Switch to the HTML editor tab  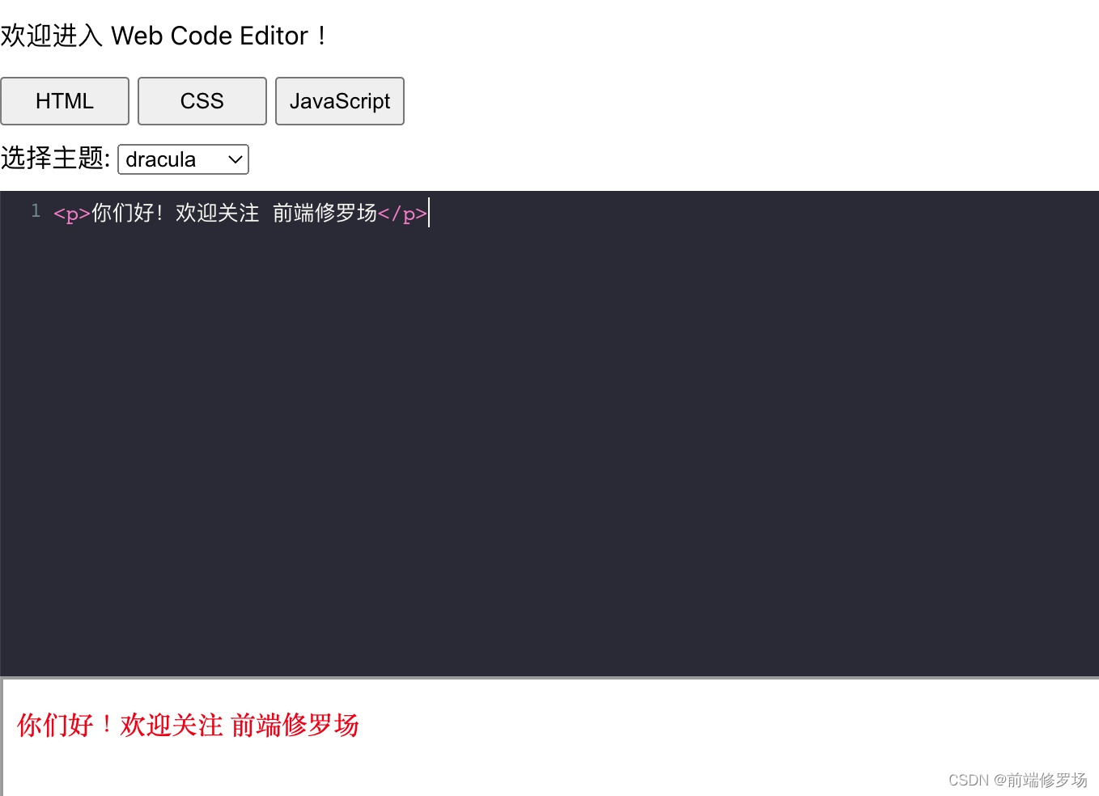[65, 101]
